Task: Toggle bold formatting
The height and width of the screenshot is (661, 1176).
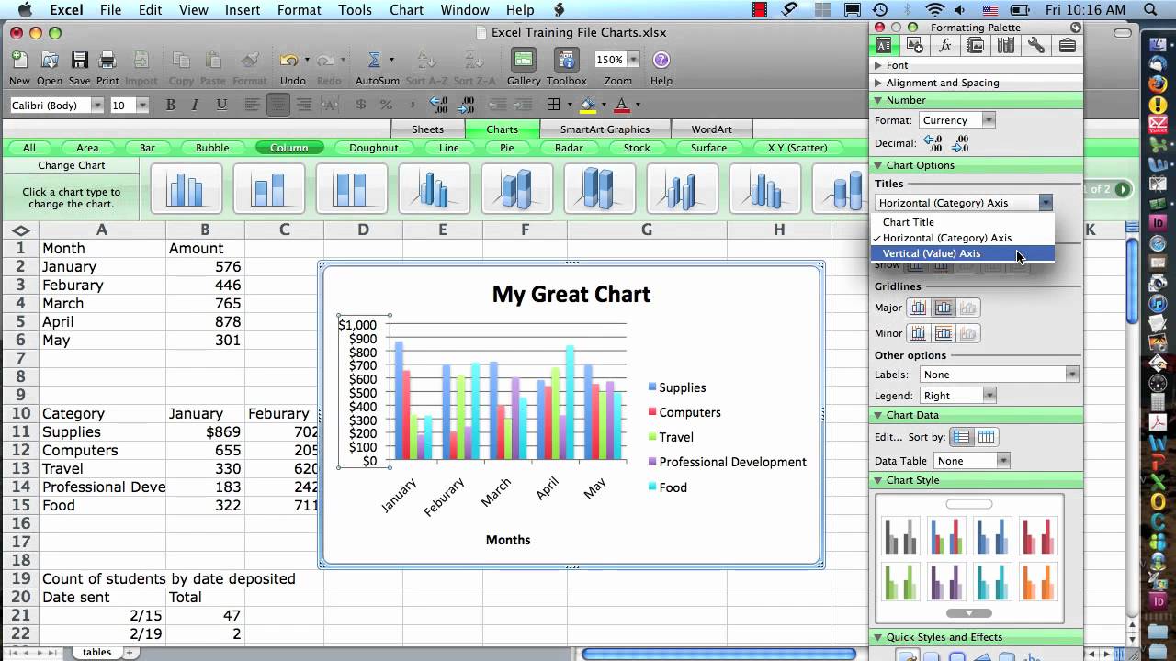Action: pyautogui.click(x=170, y=105)
